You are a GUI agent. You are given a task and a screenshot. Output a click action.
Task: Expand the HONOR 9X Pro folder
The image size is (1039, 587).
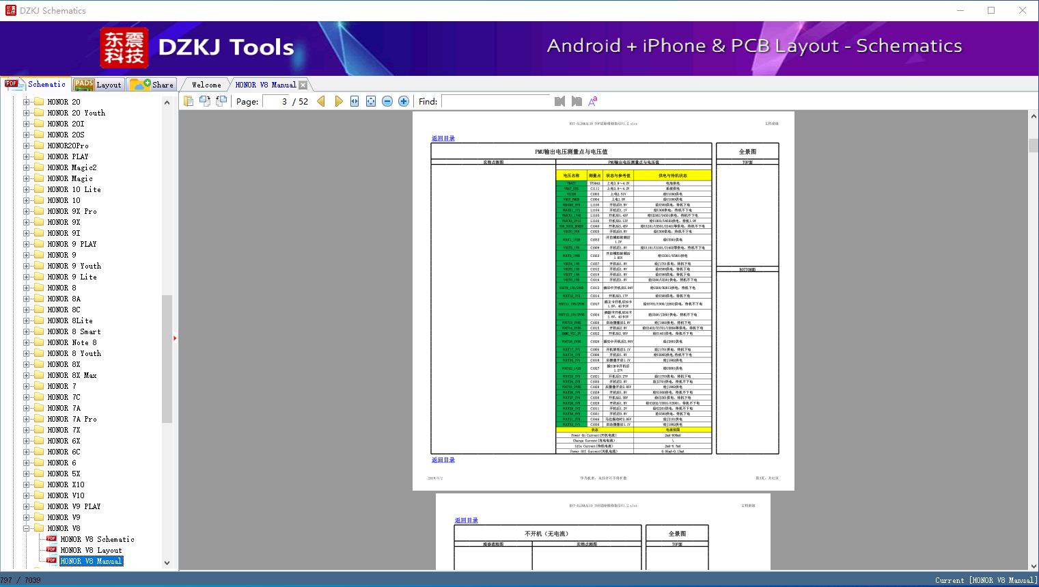pos(26,211)
